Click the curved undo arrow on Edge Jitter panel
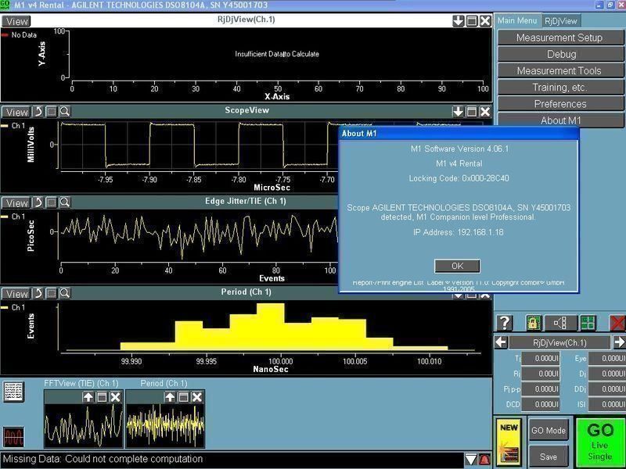The image size is (626, 469). [38, 202]
